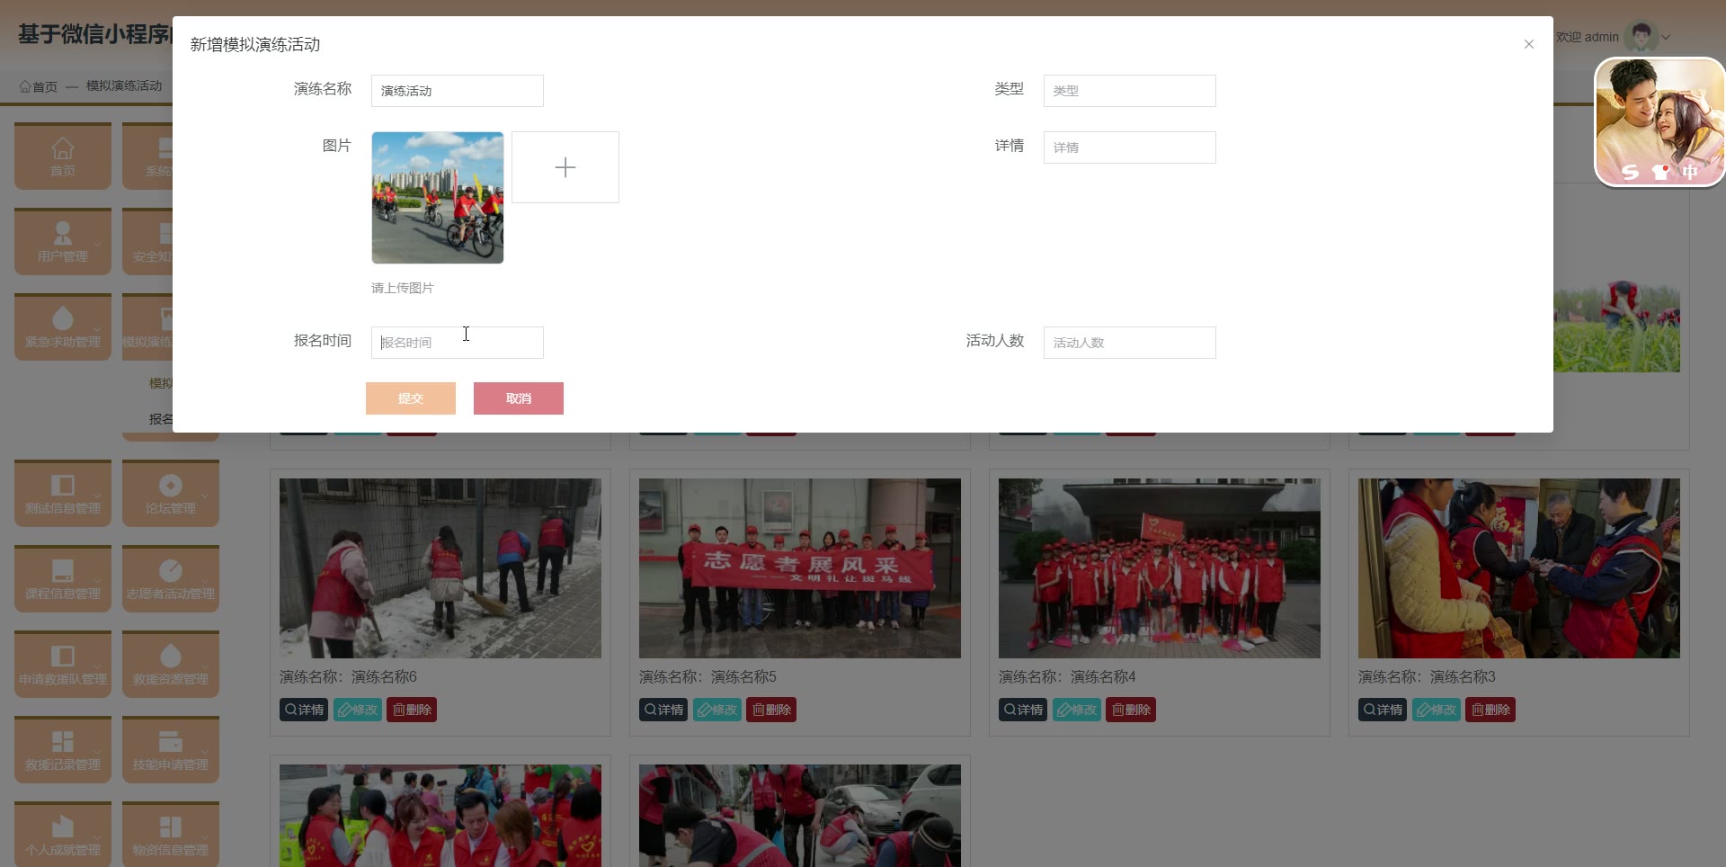Expand the chevron on the 紧急求助管理 tile
Image resolution: width=1726 pixels, height=867 pixels.
tap(97, 329)
